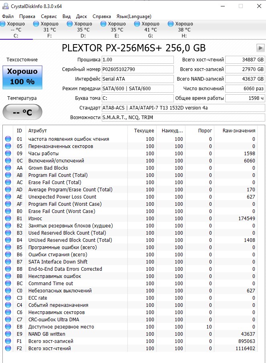
Task: Click the Прошивка field with 1.00
Action: (138, 60)
